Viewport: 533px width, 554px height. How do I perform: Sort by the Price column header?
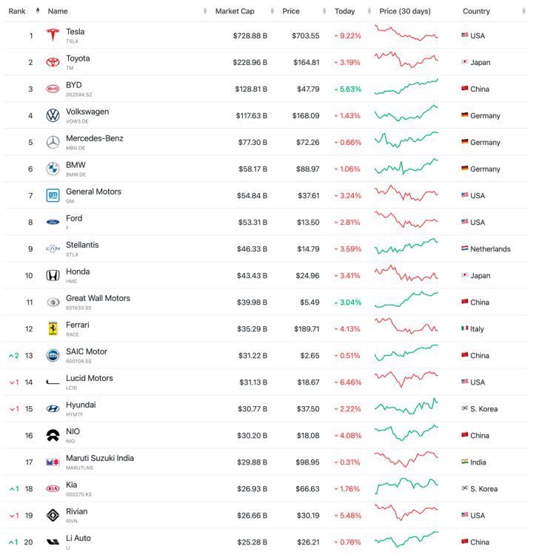click(291, 11)
